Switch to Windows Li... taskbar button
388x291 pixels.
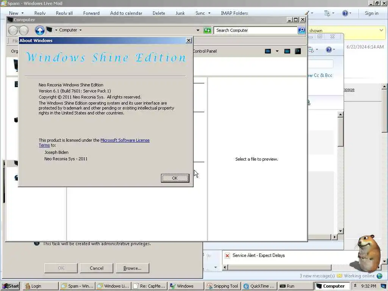(113, 286)
